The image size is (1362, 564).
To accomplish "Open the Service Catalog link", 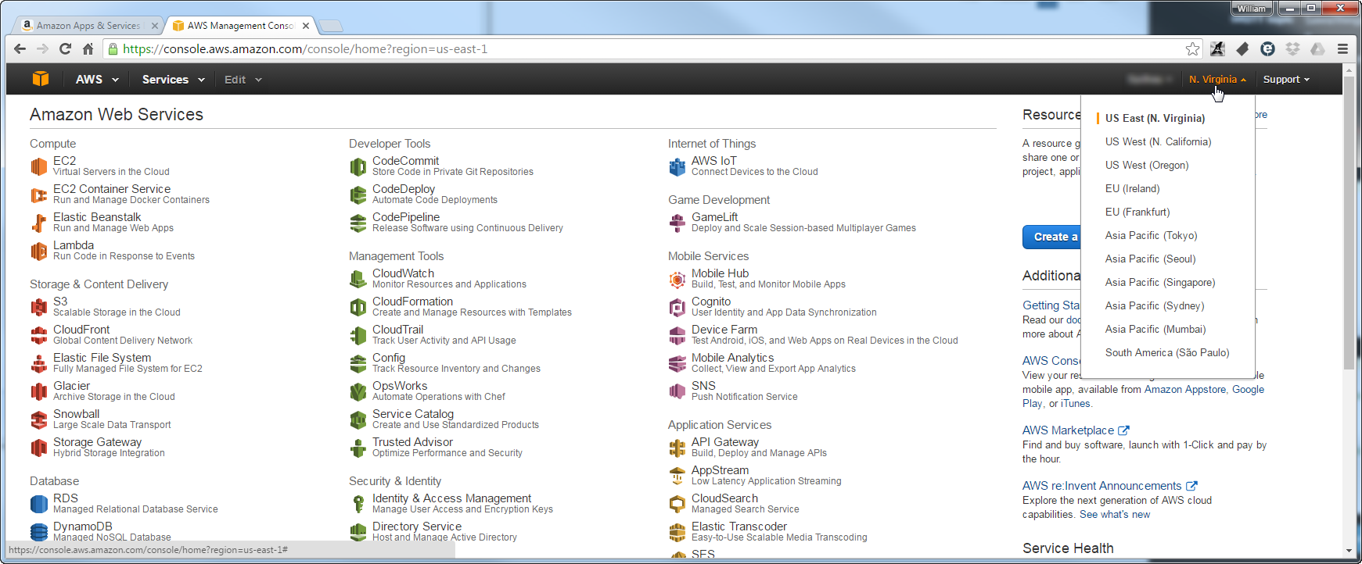I will click(413, 414).
